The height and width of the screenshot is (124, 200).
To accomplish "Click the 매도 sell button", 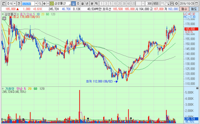I will click(194, 9).
